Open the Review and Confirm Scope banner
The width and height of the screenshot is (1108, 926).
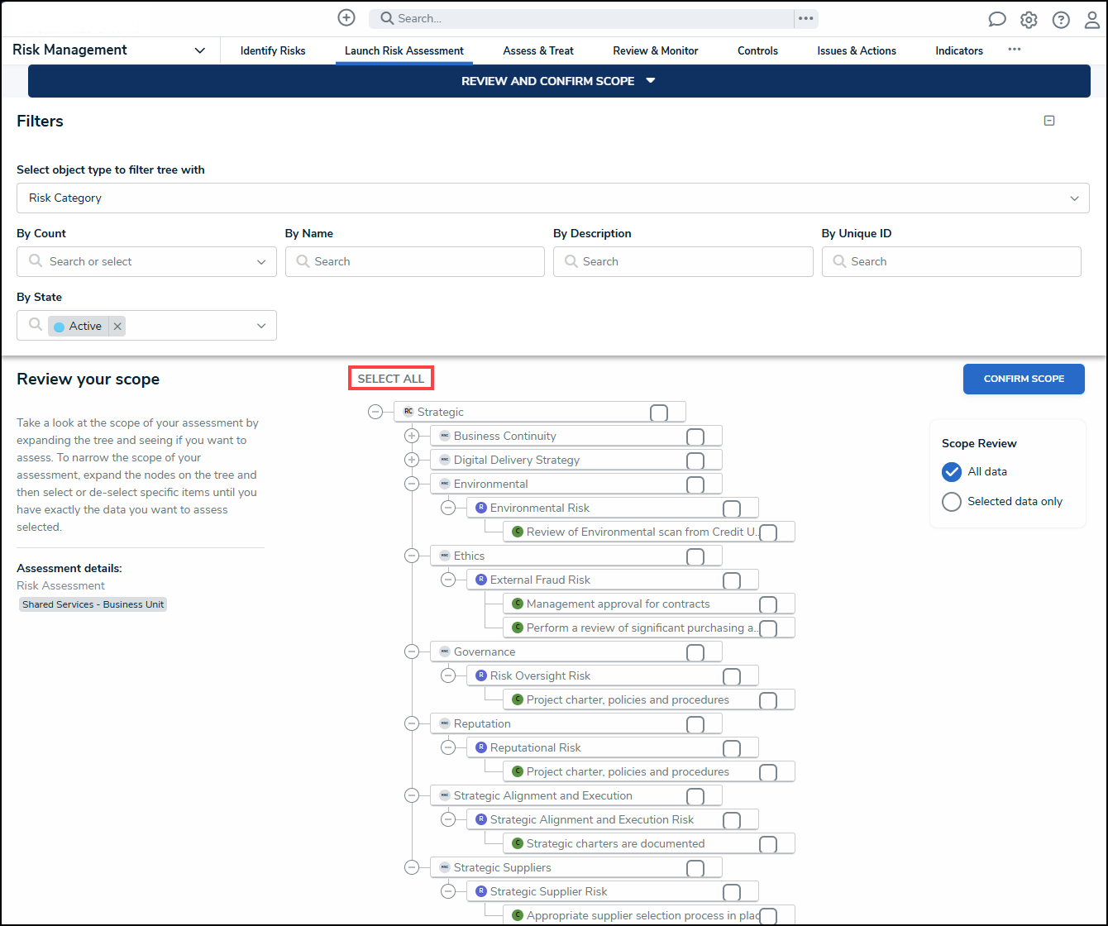[x=559, y=81]
